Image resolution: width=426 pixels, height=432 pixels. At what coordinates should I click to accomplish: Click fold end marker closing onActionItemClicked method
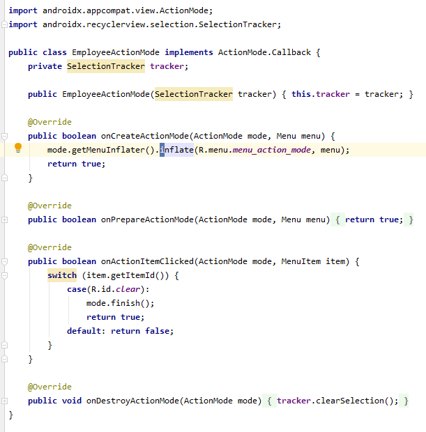click(x=4, y=359)
